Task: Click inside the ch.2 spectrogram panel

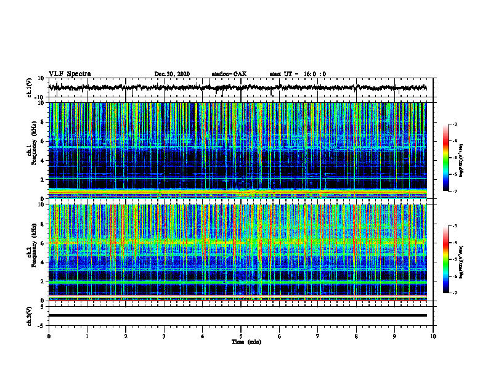Action: [238, 253]
